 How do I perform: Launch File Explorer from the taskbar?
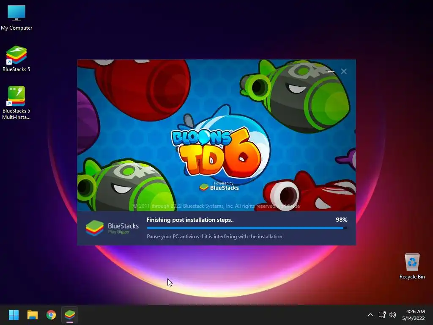click(32, 315)
